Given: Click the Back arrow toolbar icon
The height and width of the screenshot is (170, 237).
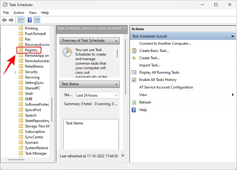Looking at the screenshot, I should 4,20.
